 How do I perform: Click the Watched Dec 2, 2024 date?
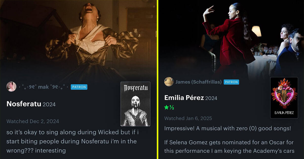pyautogui.click(x=33, y=121)
